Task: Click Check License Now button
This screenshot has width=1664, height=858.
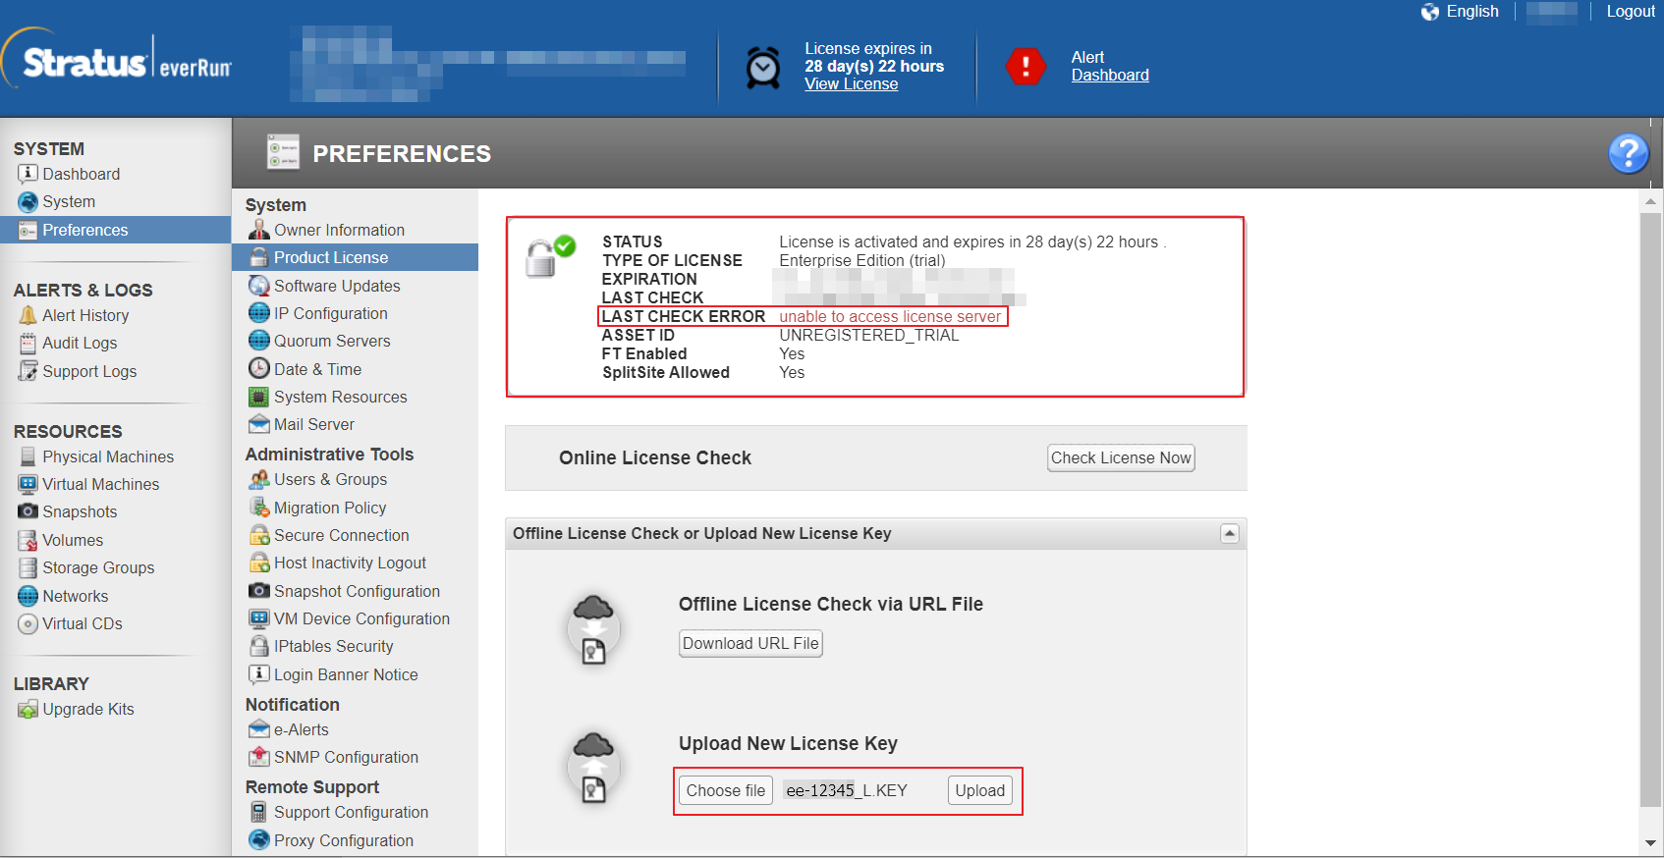Action: [x=1121, y=457]
